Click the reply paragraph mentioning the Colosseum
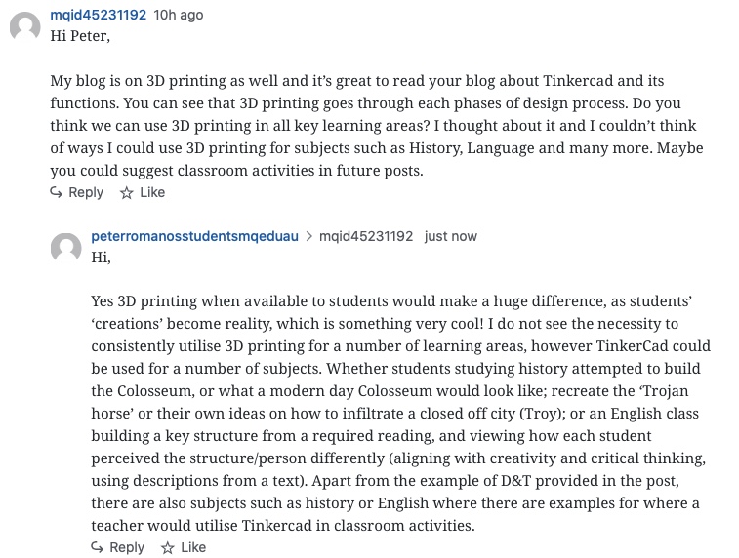Image resolution: width=739 pixels, height=558 pixels. (400, 412)
